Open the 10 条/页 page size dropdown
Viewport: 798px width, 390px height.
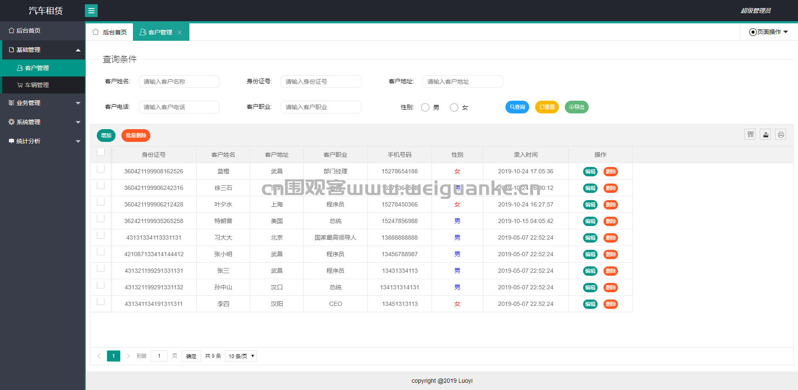point(241,356)
